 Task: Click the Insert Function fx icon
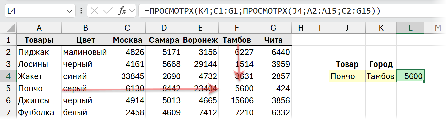pyautogui.click(x=122, y=11)
